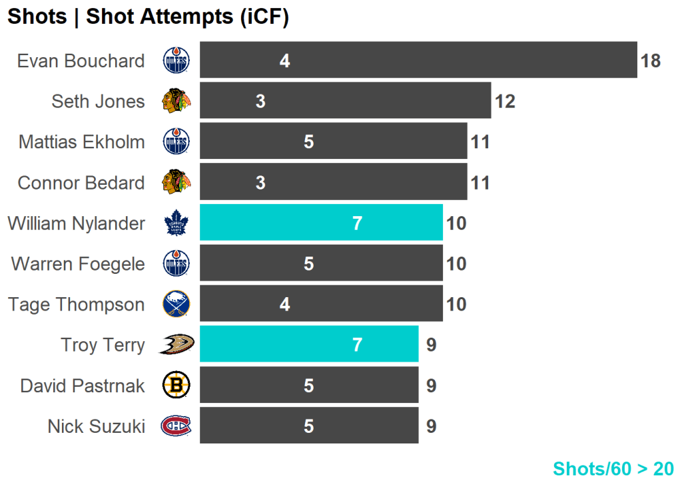This screenshot has width=682, height=486.
Task: Click the Anaheim Ducks logo
Action: tap(176, 345)
